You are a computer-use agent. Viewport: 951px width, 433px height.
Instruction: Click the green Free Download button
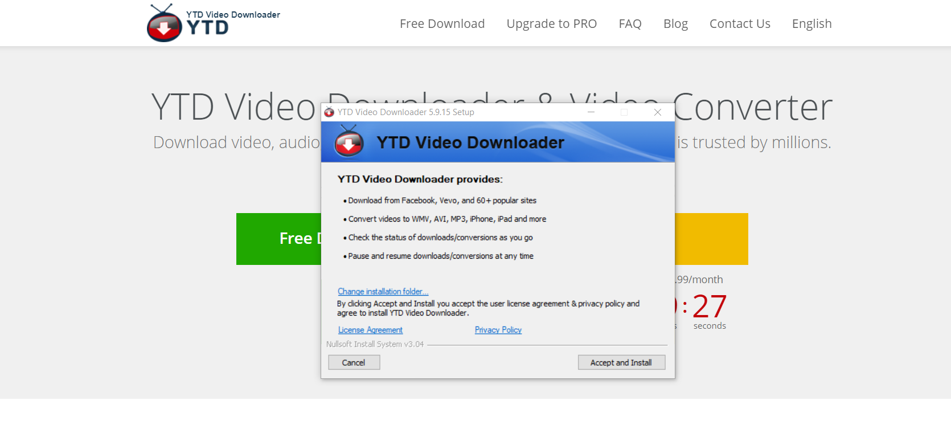click(x=279, y=239)
